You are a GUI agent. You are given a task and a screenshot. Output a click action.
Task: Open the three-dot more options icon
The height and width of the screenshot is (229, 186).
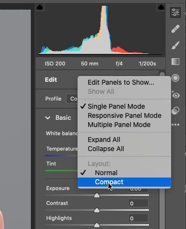[175, 125]
